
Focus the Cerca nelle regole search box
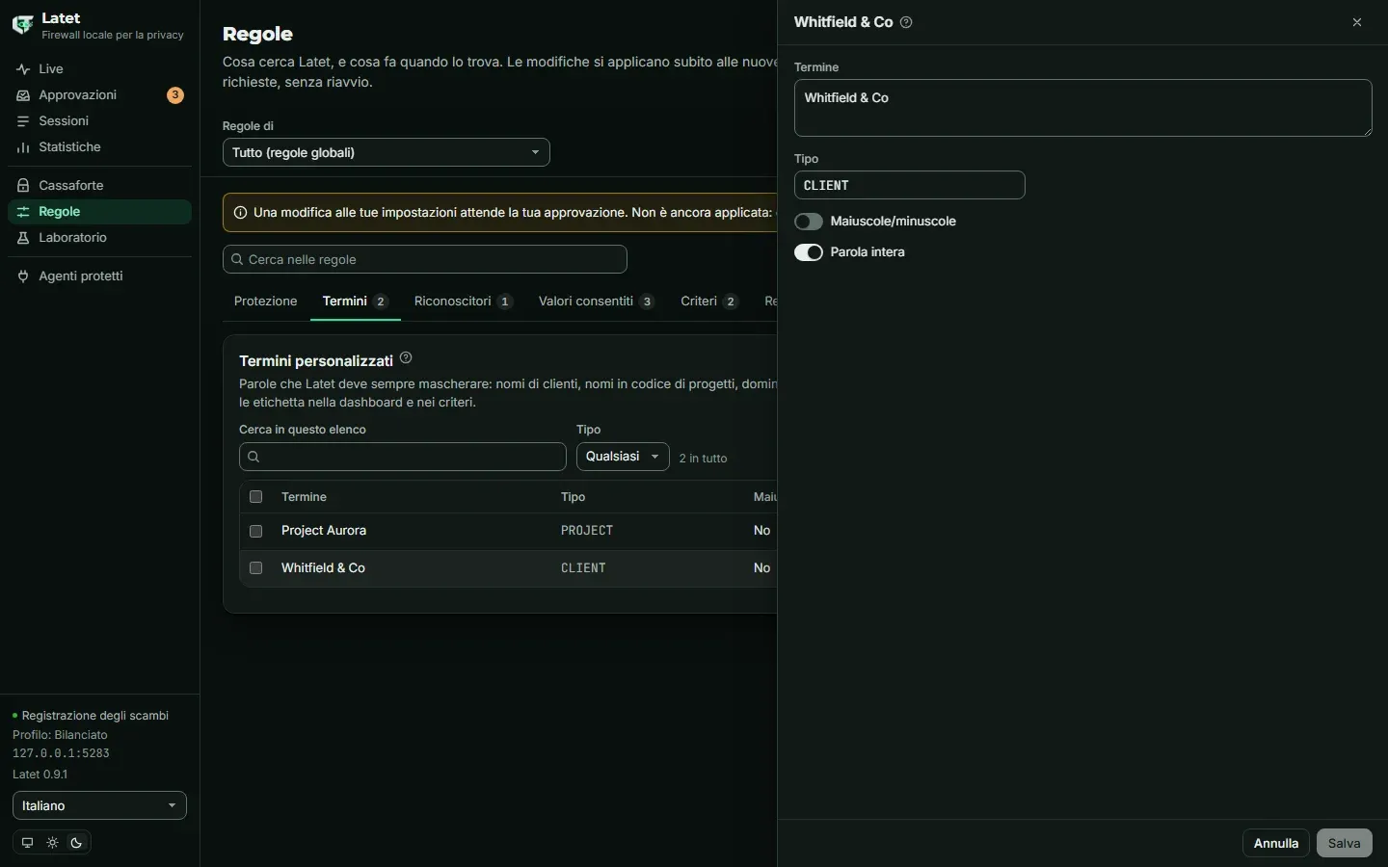[x=425, y=259]
